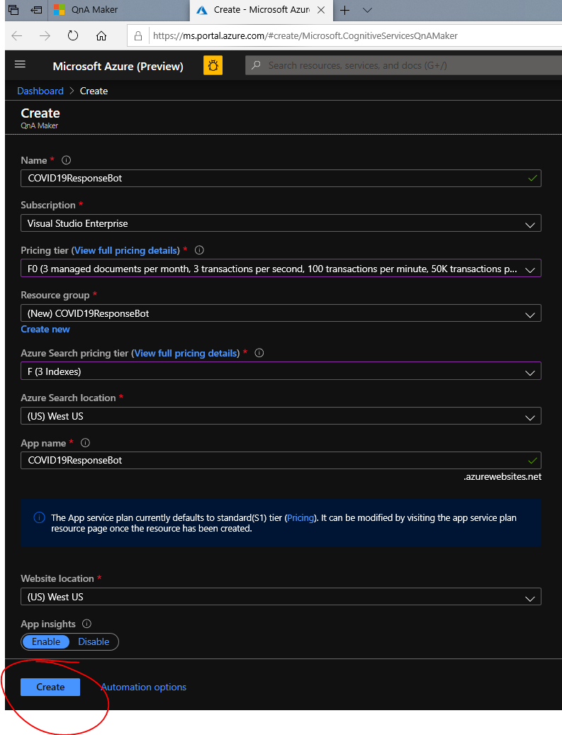Click the info icon next to Pricing tier
This screenshot has width=562, height=735.
point(199,250)
